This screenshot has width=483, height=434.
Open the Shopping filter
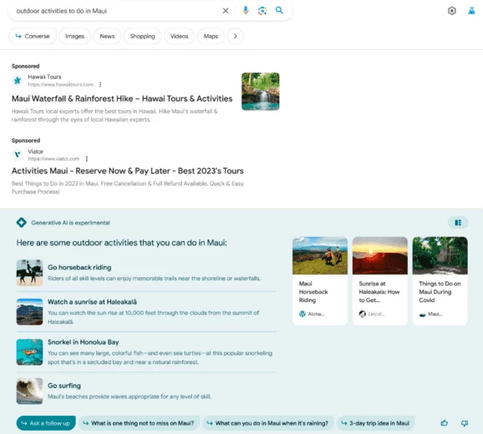(x=142, y=36)
